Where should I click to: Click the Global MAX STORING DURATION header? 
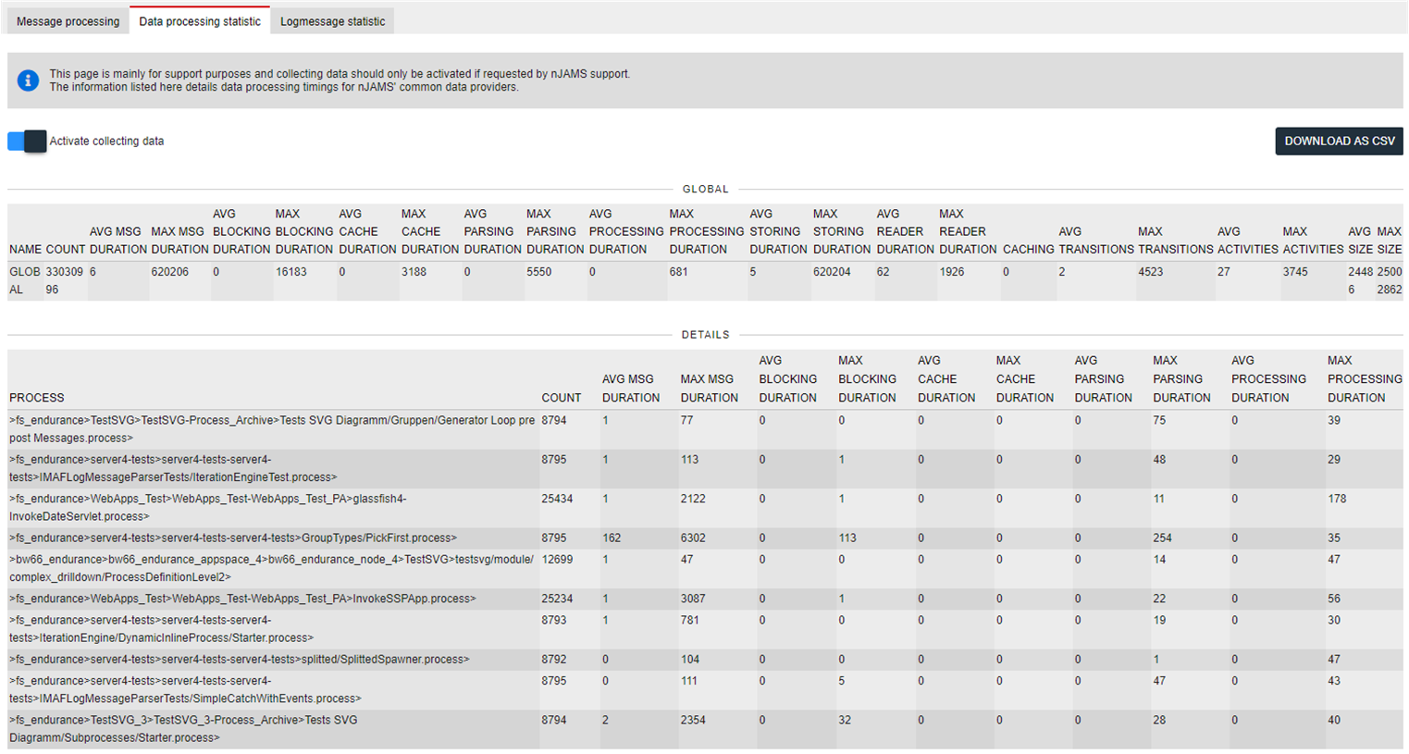coord(842,231)
